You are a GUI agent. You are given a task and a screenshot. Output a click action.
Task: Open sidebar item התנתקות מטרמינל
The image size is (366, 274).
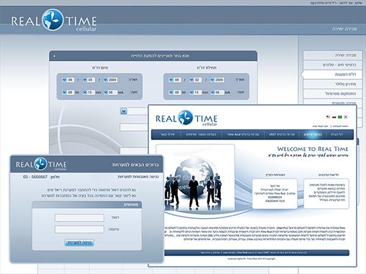[332, 93]
